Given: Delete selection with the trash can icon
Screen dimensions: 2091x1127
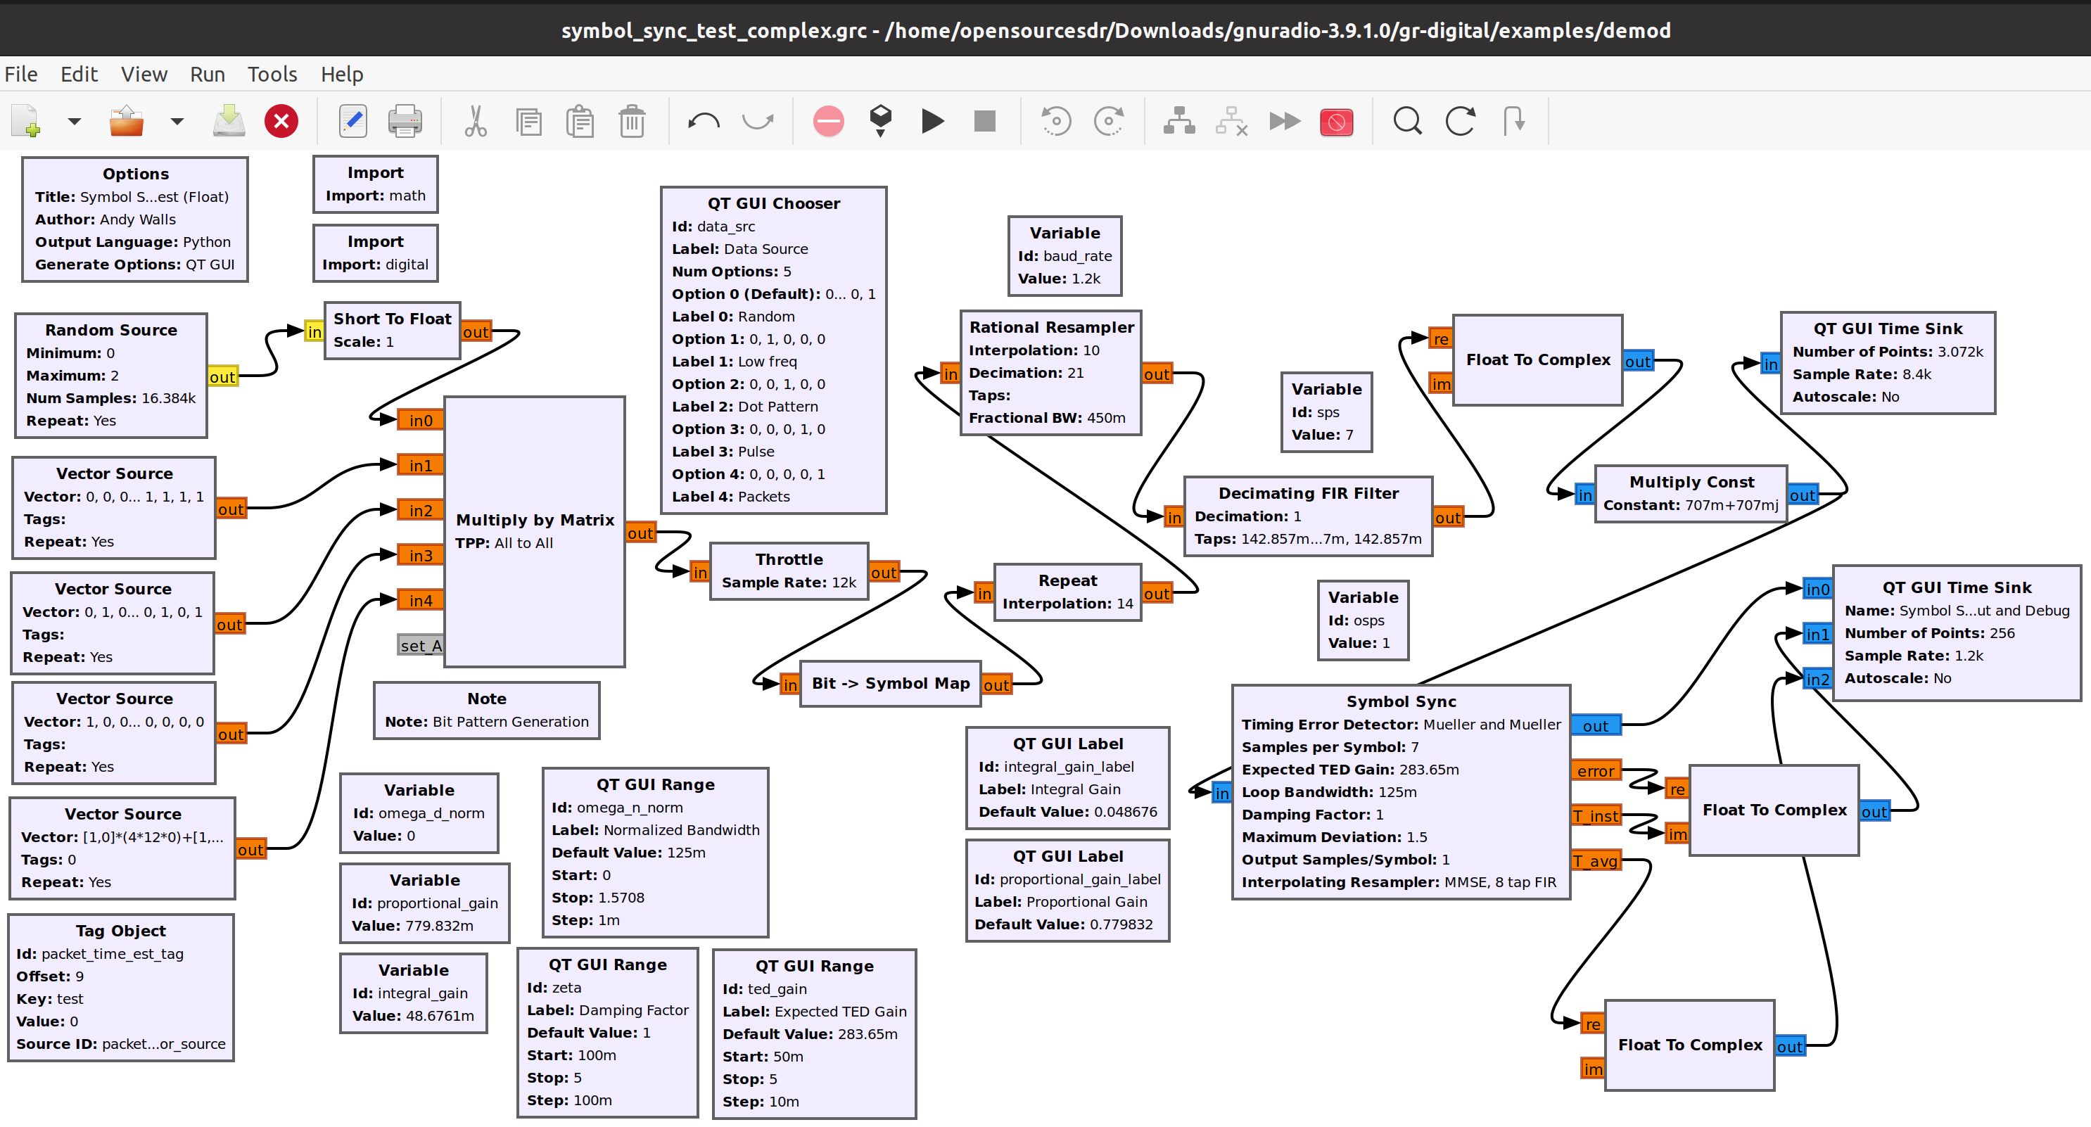Looking at the screenshot, I should tap(632, 122).
